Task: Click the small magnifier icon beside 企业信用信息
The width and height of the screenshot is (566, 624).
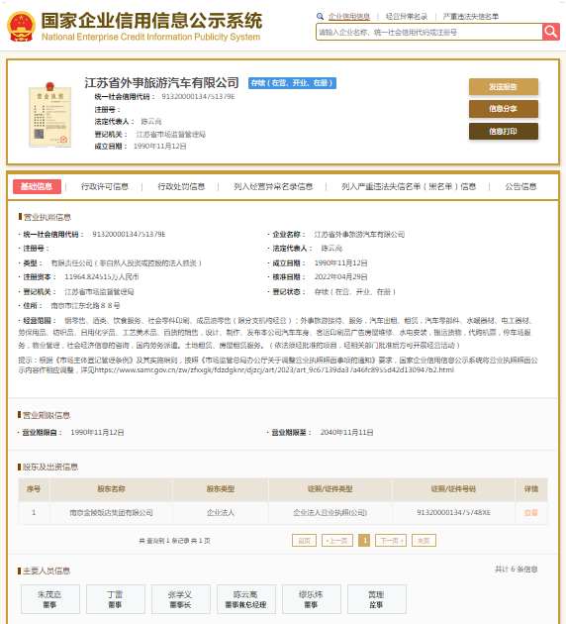Action: pos(320,16)
